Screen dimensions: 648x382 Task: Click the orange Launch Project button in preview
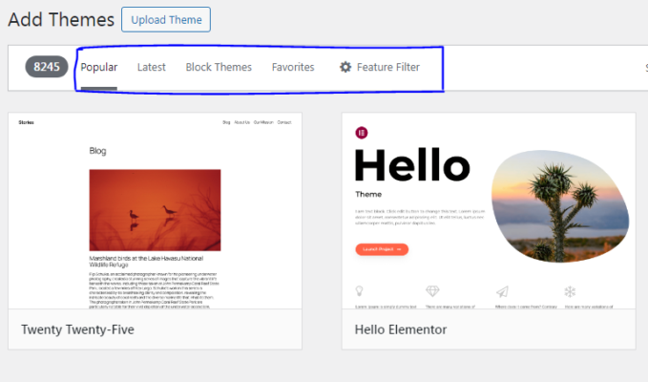(x=382, y=249)
